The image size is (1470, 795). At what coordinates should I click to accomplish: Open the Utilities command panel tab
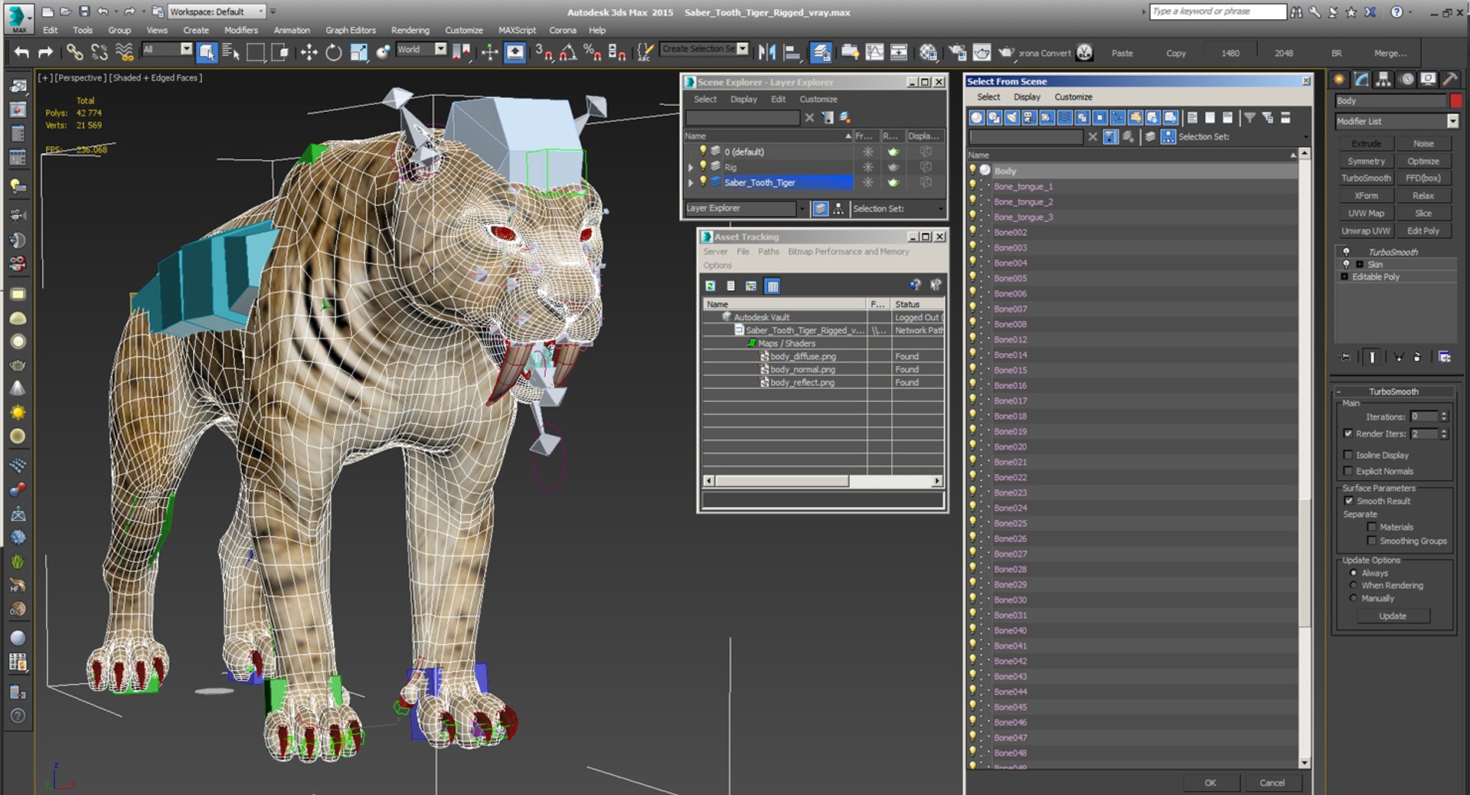[x=1450, y=79]
